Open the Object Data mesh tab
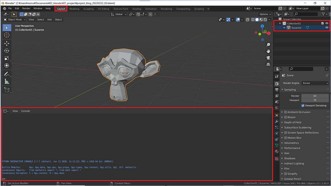The width and height of the screenshot is (331, 186). (277, 145)
